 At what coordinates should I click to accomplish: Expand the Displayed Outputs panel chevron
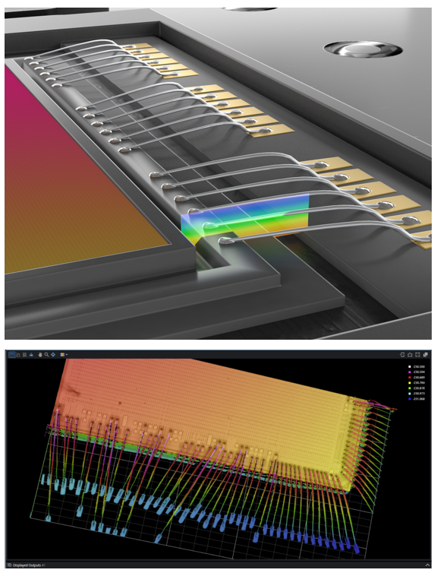click(427, 565)
